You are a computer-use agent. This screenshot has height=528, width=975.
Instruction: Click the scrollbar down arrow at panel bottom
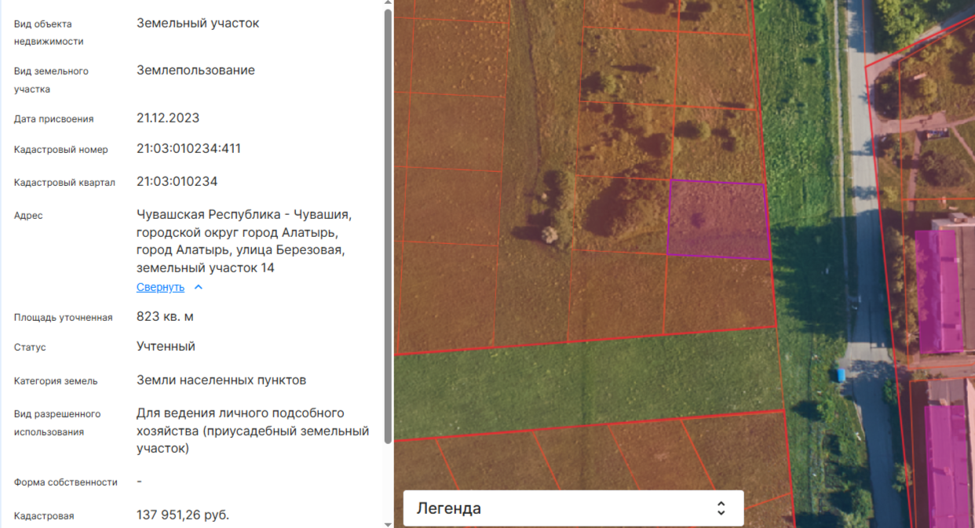click(x=388, y=523)
